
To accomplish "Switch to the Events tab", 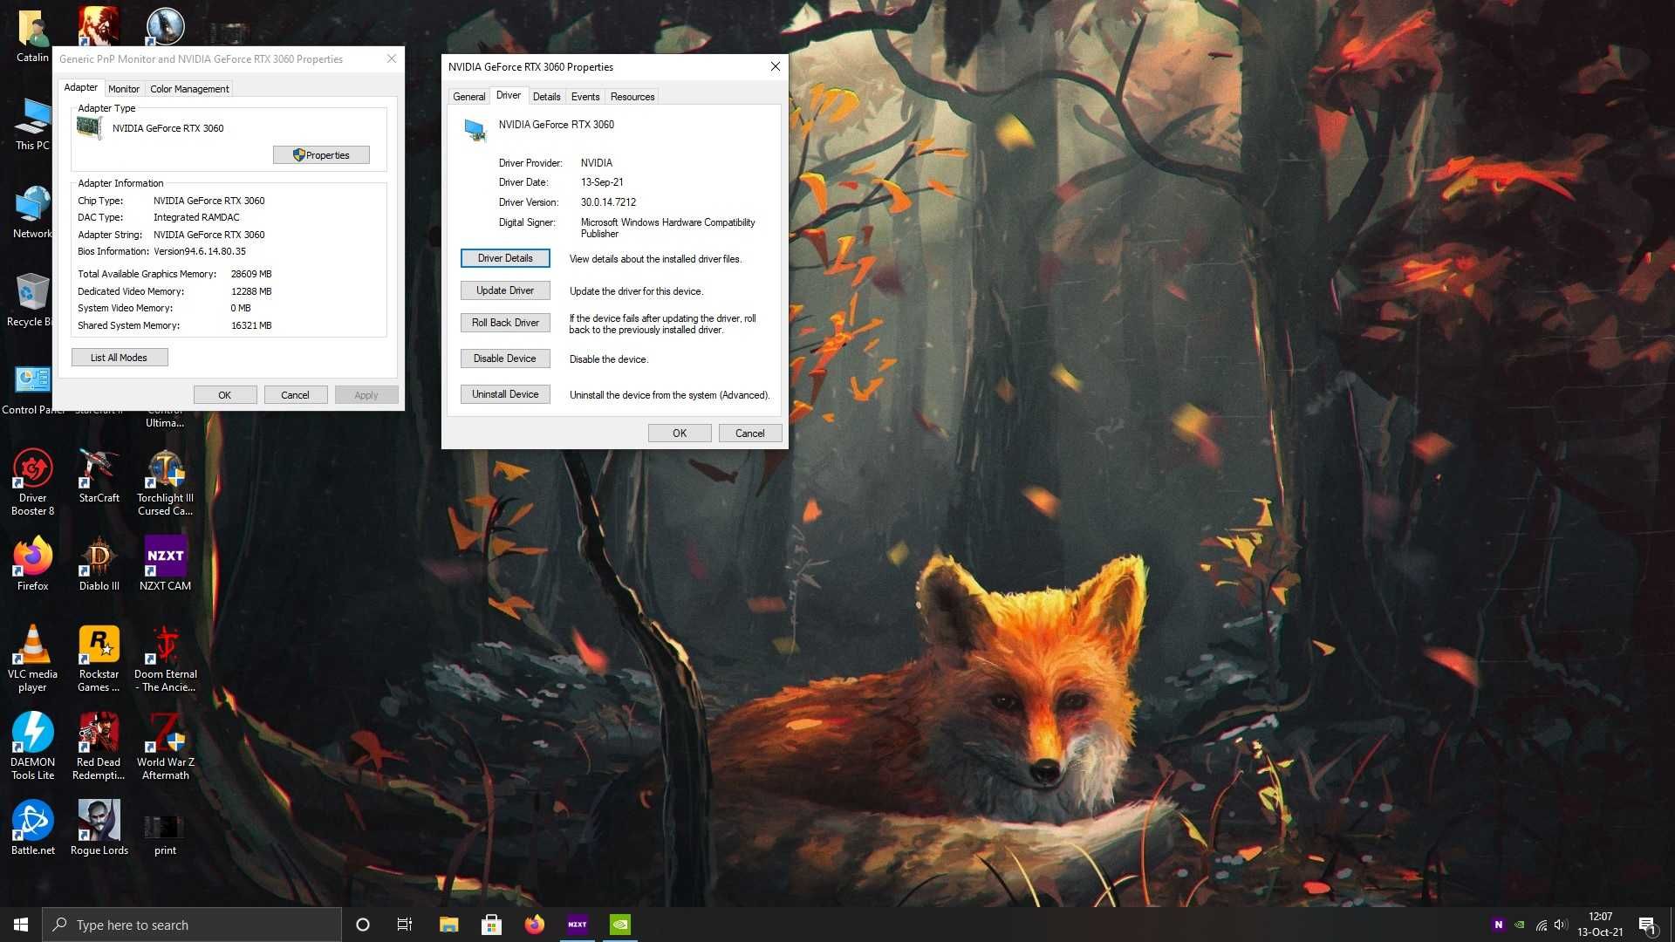I will coord(585,97).
